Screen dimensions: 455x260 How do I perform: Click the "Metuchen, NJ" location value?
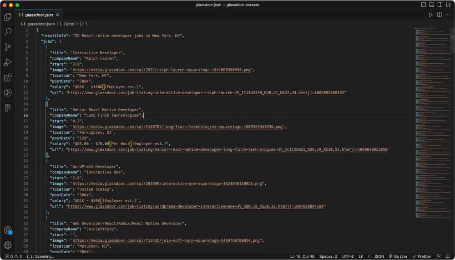(x=93, y=246)
